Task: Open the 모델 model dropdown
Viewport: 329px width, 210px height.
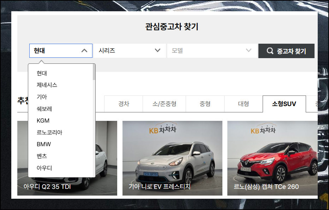Action: (x=212, y=51)
